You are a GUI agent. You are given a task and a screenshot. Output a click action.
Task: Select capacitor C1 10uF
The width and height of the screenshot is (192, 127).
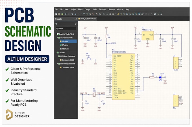tap(85, 38)
